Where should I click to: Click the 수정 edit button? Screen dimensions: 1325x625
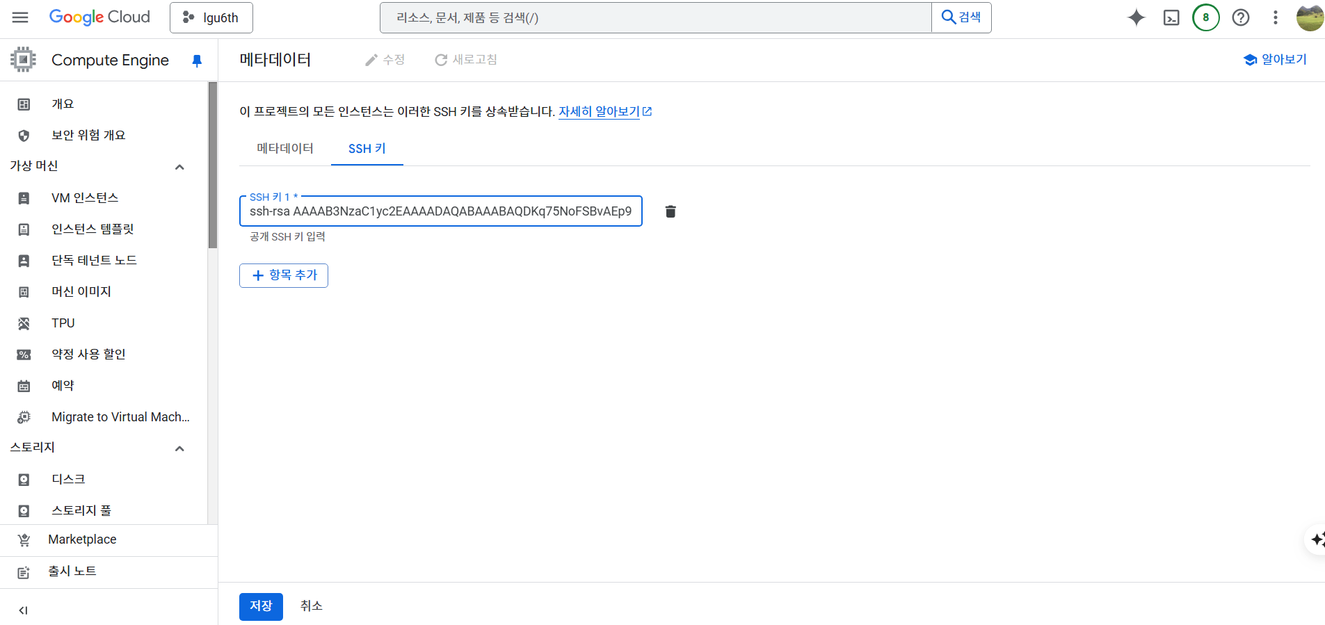click(x=385, y=60)
